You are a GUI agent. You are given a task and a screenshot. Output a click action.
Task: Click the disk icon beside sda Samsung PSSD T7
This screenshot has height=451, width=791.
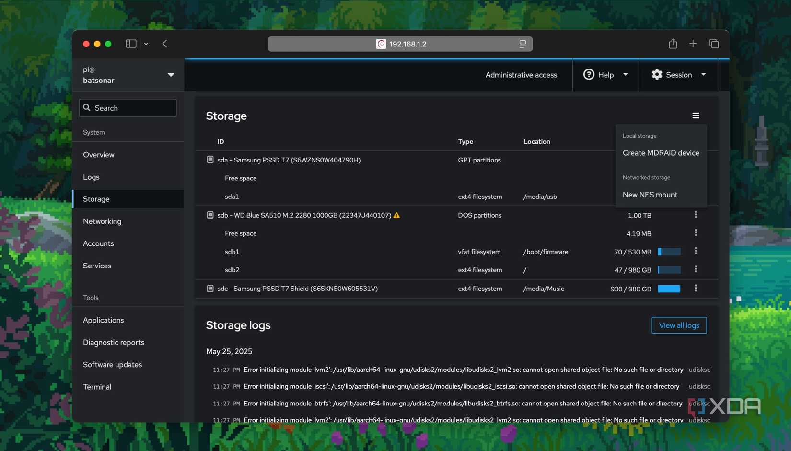click(210, 159)
